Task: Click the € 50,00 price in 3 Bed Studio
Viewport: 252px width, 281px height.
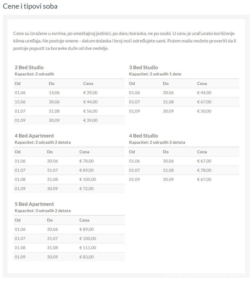Action: tap(204, 111)
